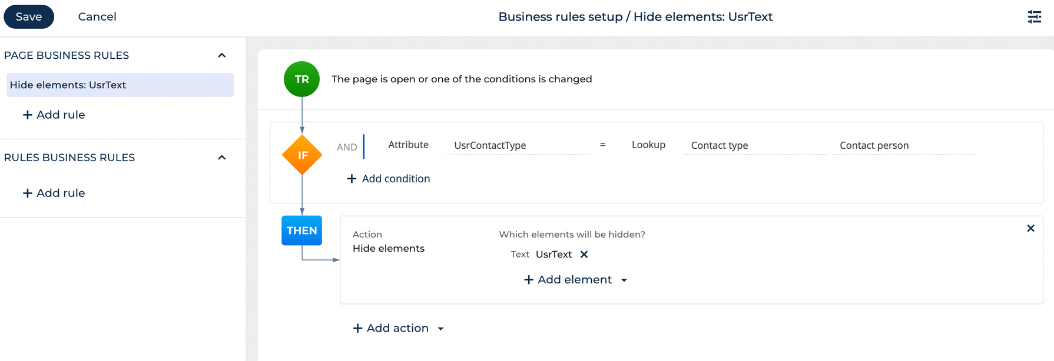Click the Contact person value field
The width and height of the screenshot is (1054, 361).
(904, 145)
